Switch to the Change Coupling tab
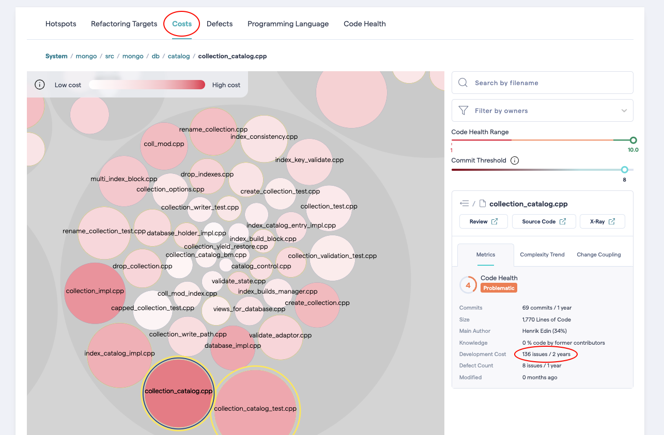664x435 pixels. pyautogui.click(x=598, y=254)
